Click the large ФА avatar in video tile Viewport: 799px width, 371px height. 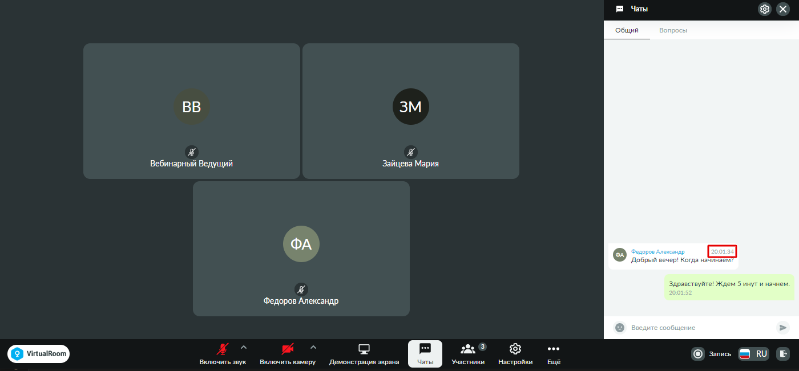point(301,244)
